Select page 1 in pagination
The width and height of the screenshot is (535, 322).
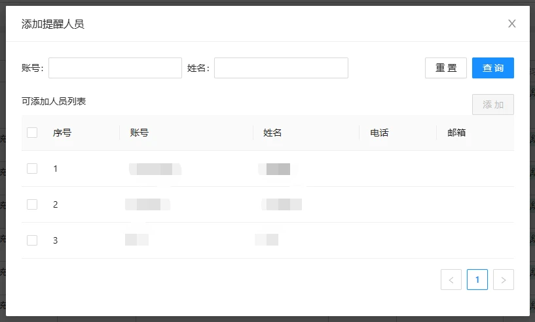477,280
